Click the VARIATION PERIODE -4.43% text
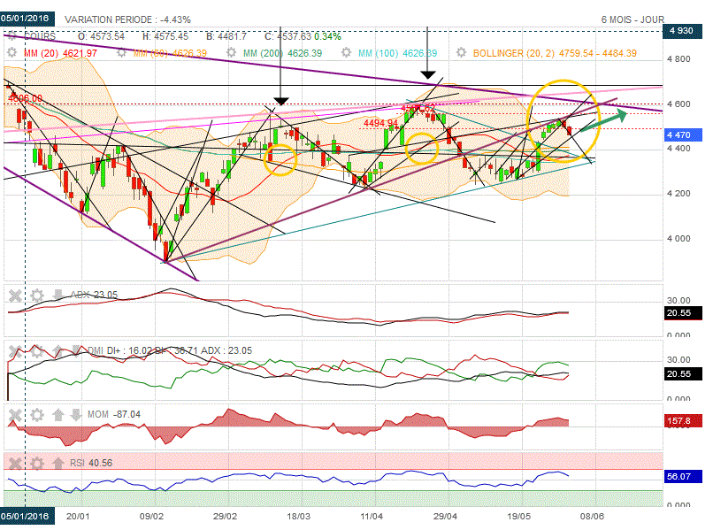The width and height of the screenshot is (713, 530). coord(127,19)
